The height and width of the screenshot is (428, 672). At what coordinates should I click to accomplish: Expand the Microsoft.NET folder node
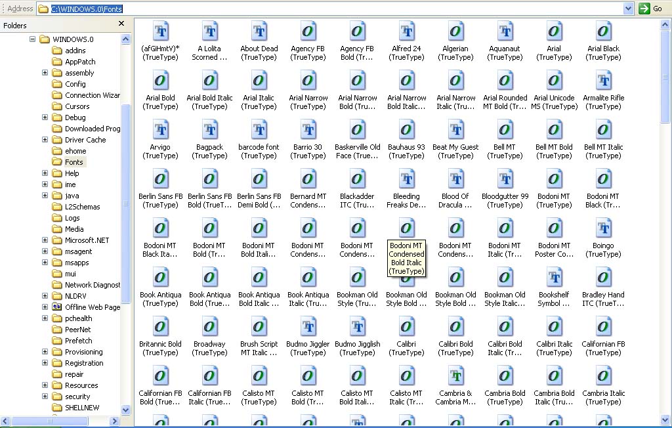(x=45, y=240)
